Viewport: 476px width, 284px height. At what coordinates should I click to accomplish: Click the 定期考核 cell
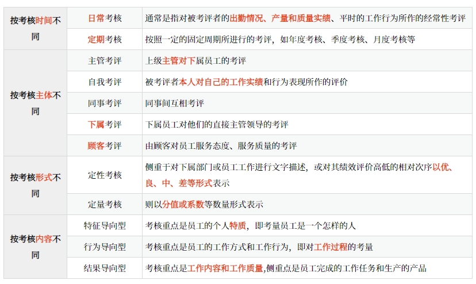105,40
